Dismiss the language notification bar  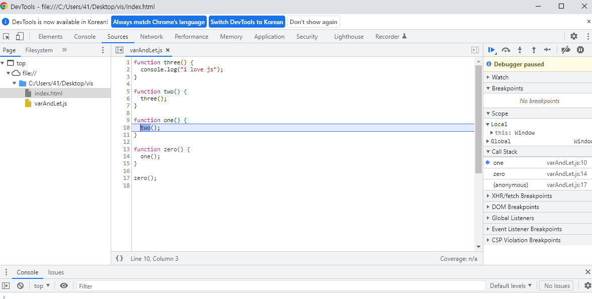click(589, 22)
